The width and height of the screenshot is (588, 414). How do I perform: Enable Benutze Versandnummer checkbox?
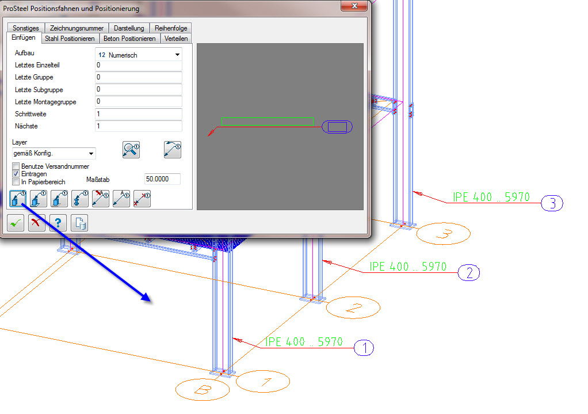[x=16, y=166]
